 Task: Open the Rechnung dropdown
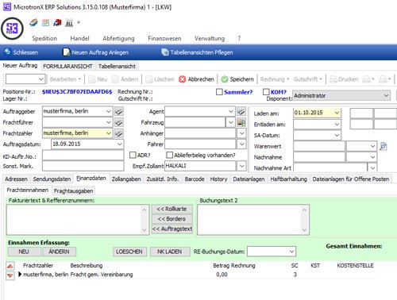tap(275, 79)
